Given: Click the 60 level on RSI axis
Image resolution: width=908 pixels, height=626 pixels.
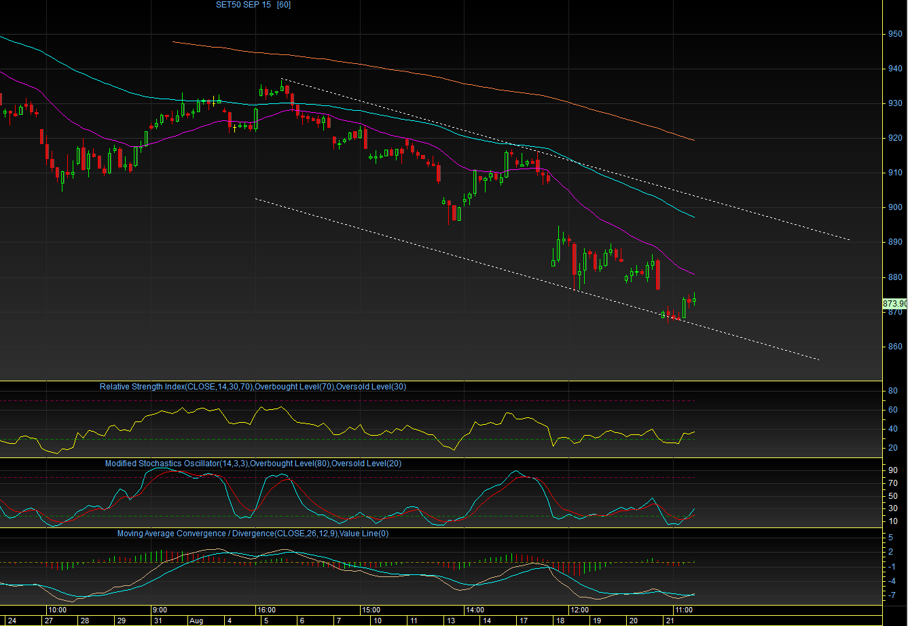Looking at the screenshot, I should (893, 410).
